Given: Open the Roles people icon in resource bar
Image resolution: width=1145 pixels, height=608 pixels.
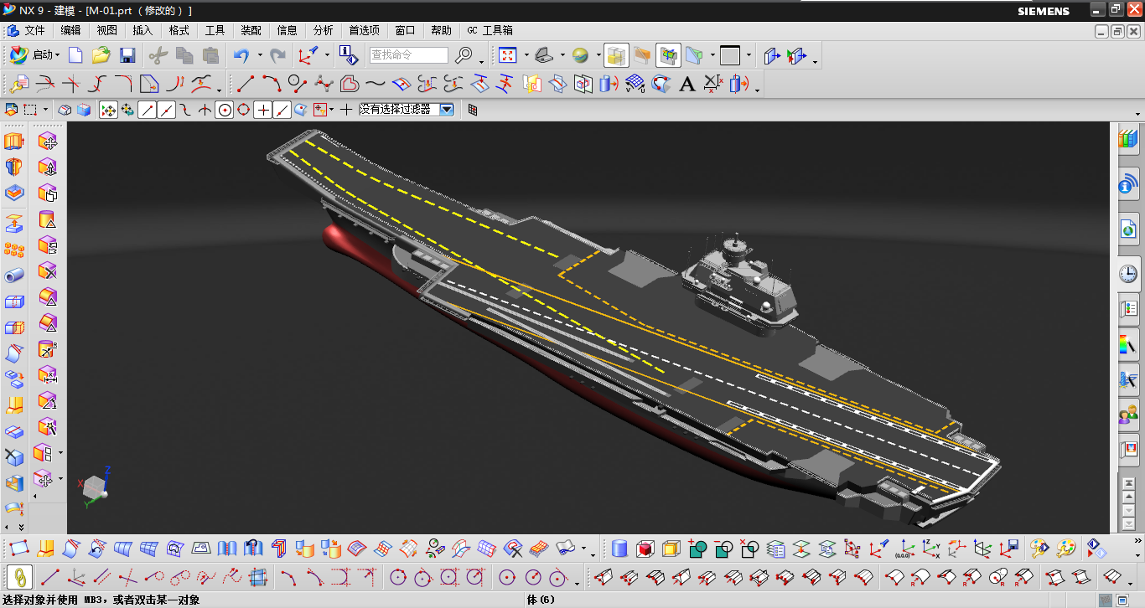Looking at the screenshot, I should (x=1129, y=414).
